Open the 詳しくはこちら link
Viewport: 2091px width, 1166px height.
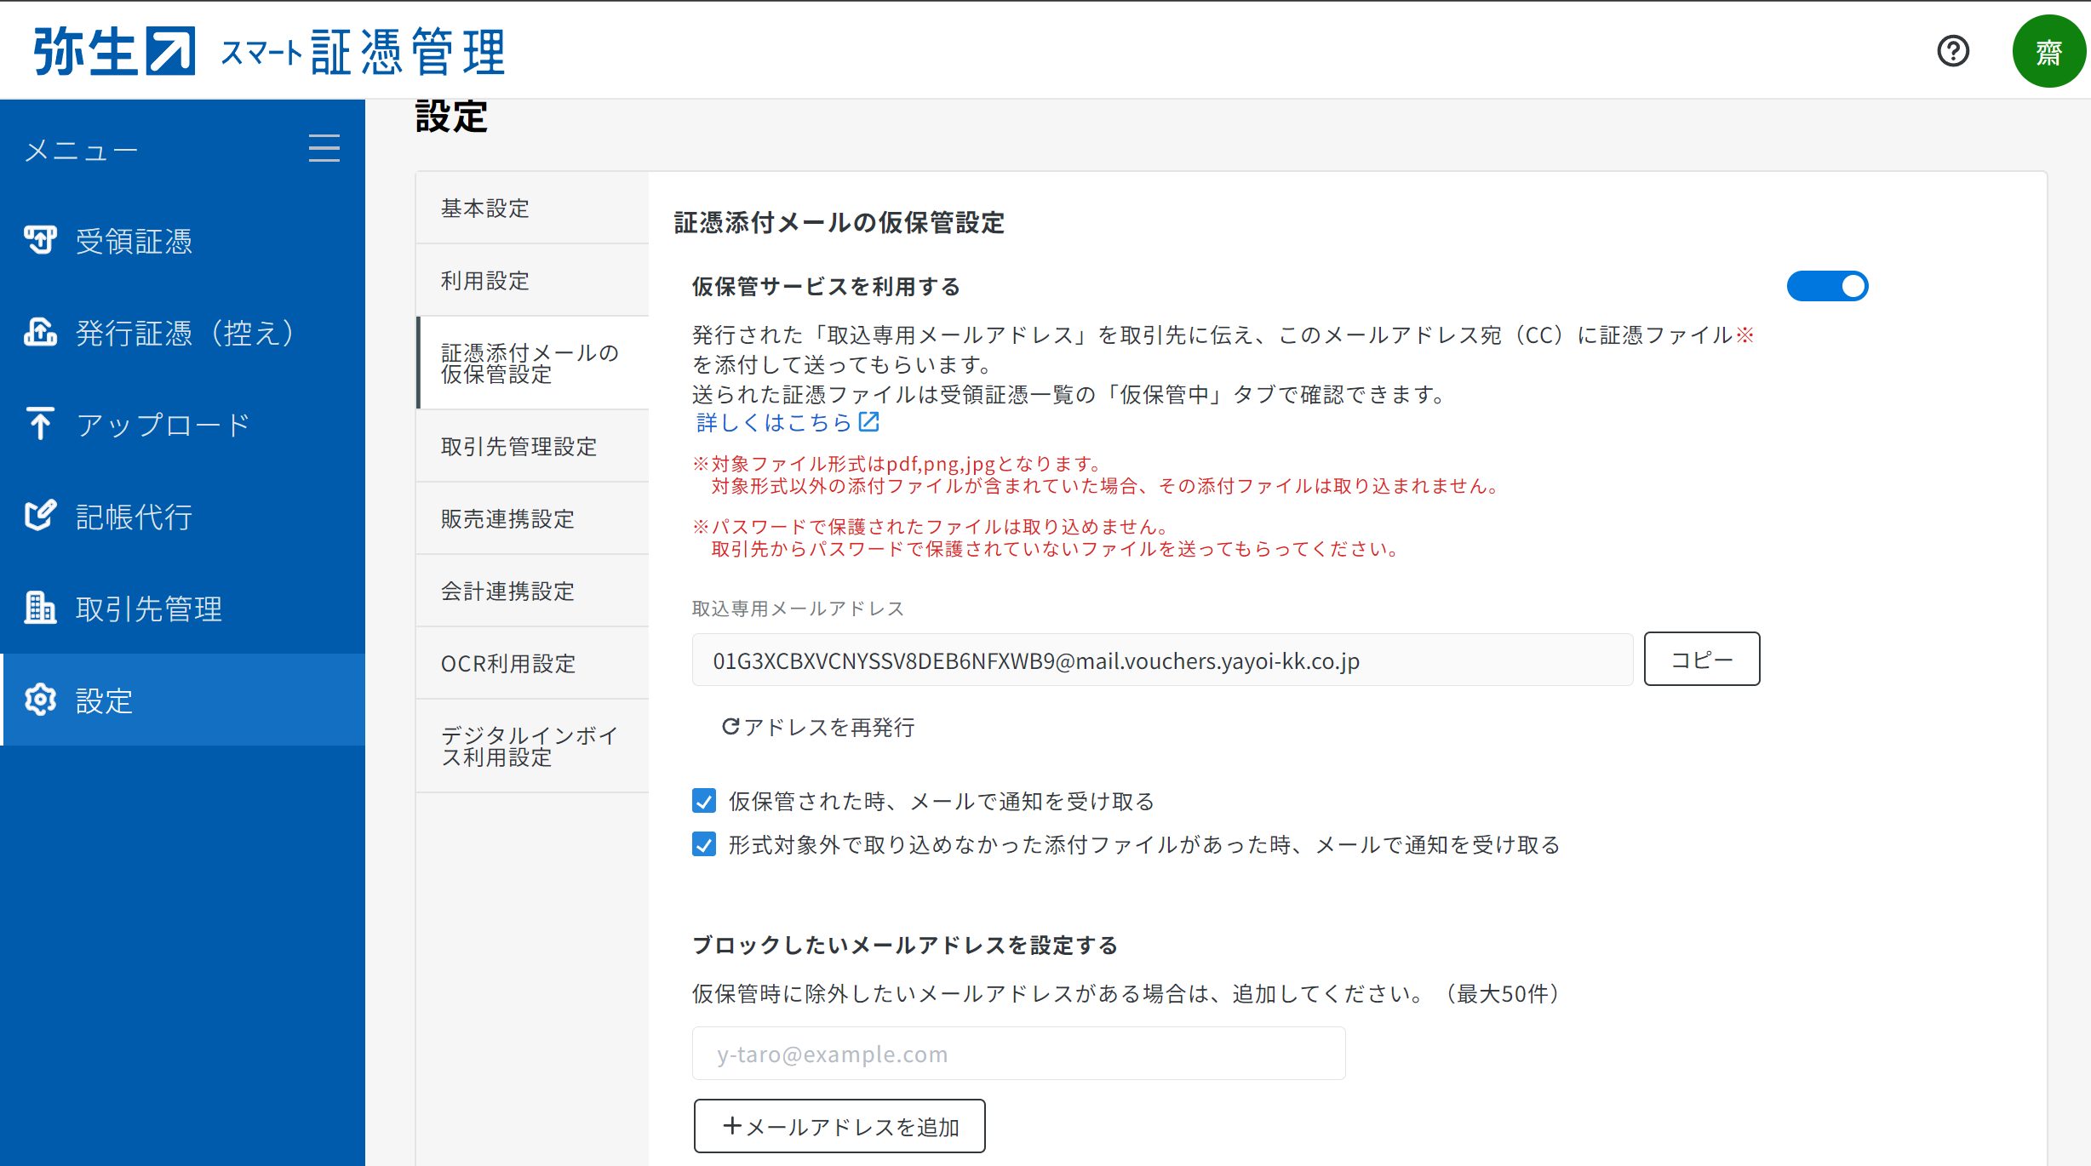coord(774,422)
